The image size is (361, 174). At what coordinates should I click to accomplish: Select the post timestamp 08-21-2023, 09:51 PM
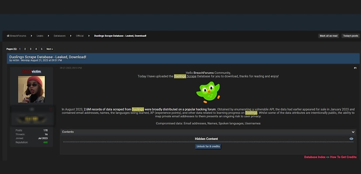pos(71,68)
